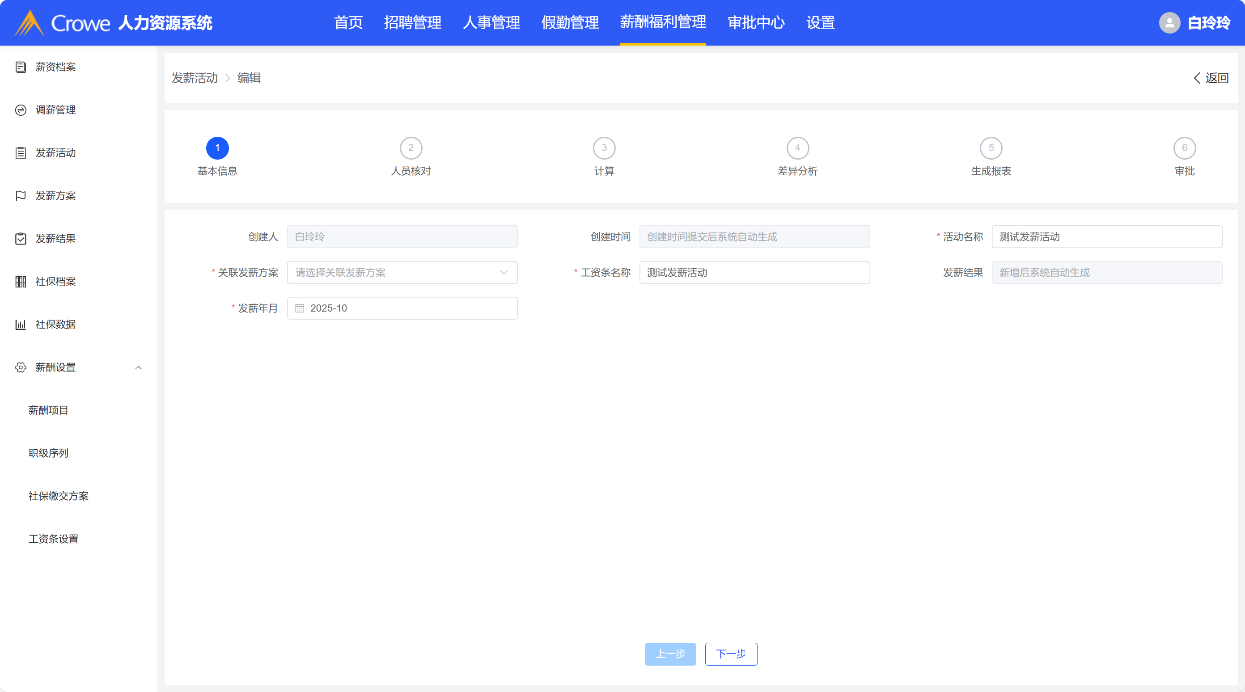The image size is (1245, 692).
Task: Open the 关联发薪方案 dropdown
Action: (x=402, y=273)
